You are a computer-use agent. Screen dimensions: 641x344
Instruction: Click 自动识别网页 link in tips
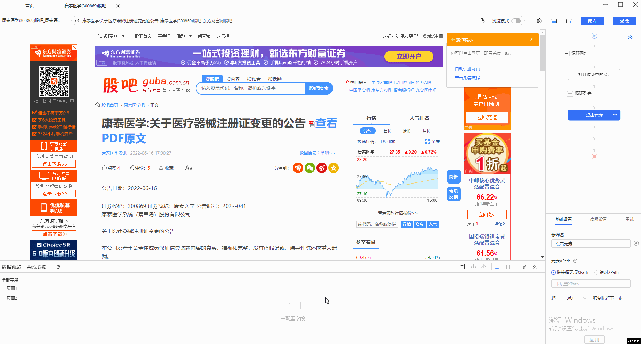467,69
